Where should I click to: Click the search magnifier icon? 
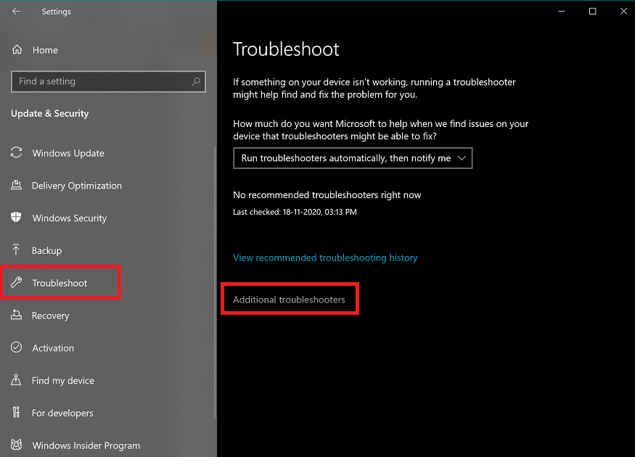[196, 81]
